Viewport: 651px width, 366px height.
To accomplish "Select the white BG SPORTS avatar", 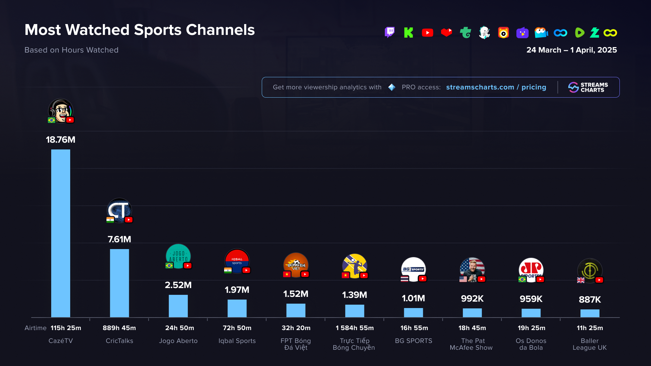I will [x=413, y=269].
